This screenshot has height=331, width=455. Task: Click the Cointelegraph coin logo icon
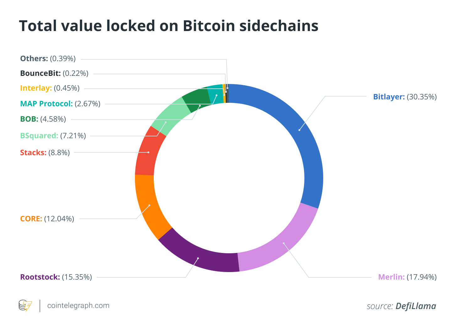tap(25, 306)
